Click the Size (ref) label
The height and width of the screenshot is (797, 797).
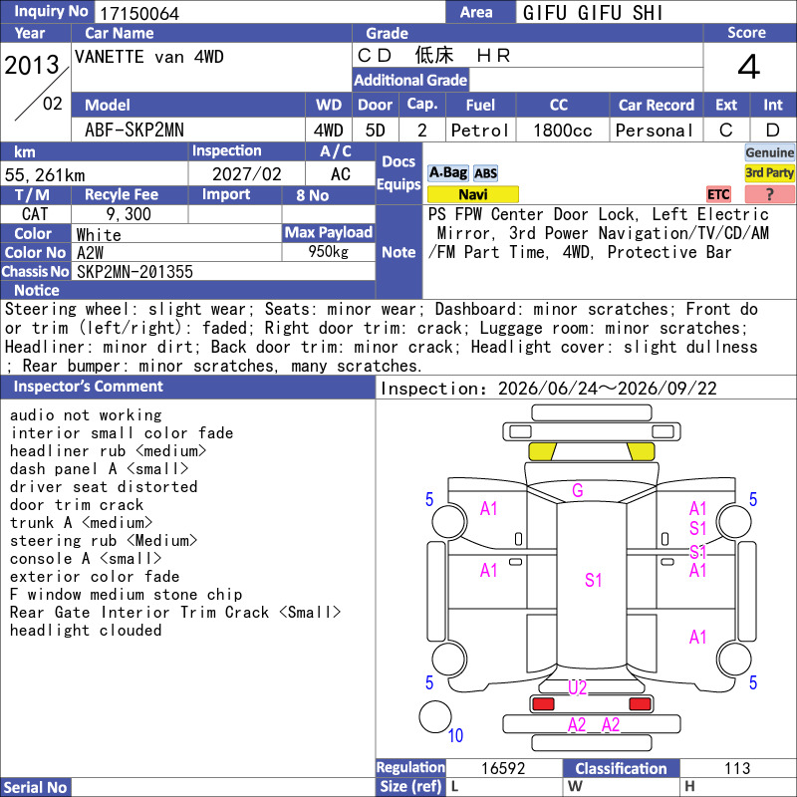[x=410, y=787]
